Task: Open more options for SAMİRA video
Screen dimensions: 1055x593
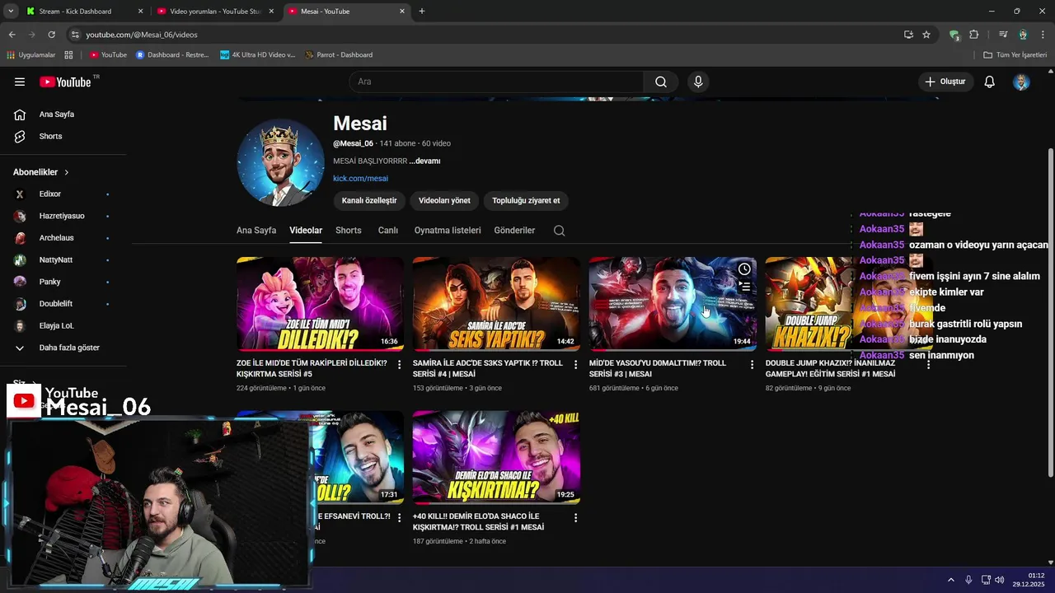Action: click(576, 364)
